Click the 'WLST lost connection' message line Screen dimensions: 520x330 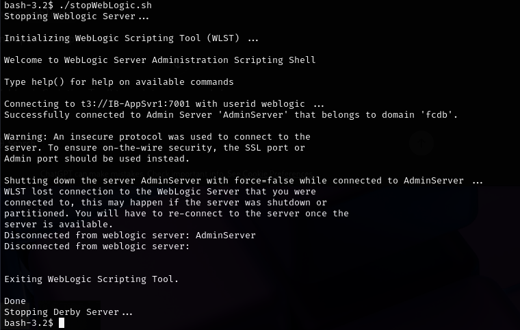(x=160, y=192)
